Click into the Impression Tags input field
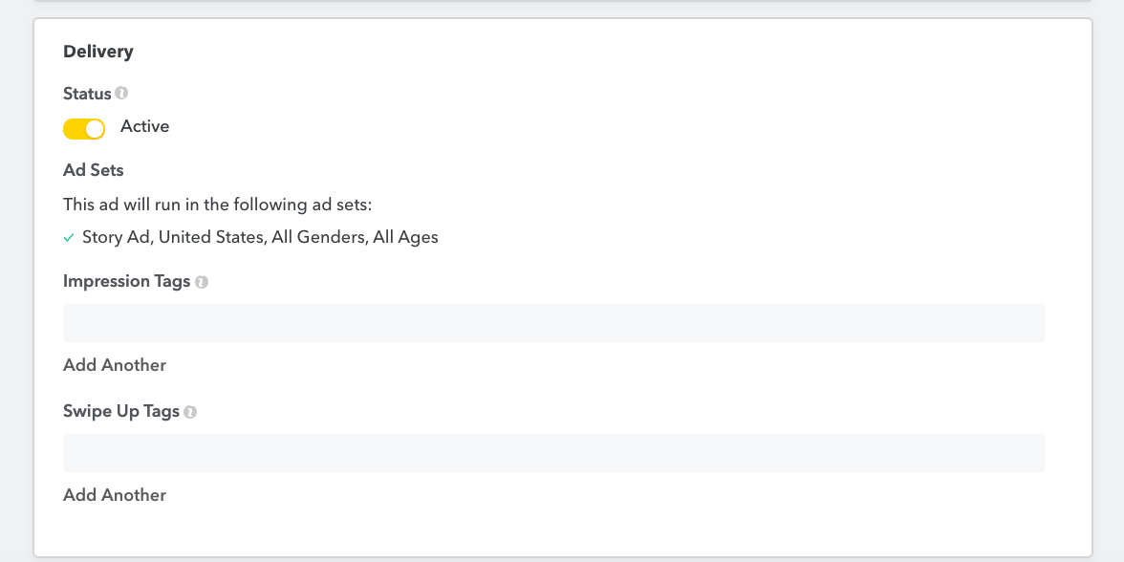1124x562 pixels. pyautogui.click(x=553, y=323)
